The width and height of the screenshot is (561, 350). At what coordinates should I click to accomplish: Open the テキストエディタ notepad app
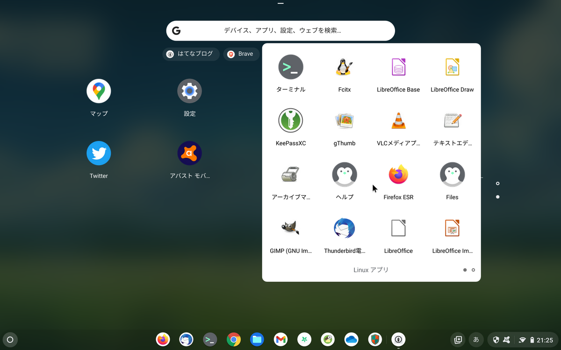click(452, 121)
